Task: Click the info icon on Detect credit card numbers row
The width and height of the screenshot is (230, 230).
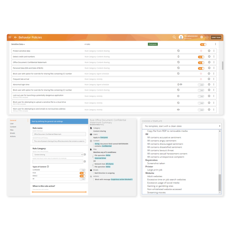Action: point(209,57)
